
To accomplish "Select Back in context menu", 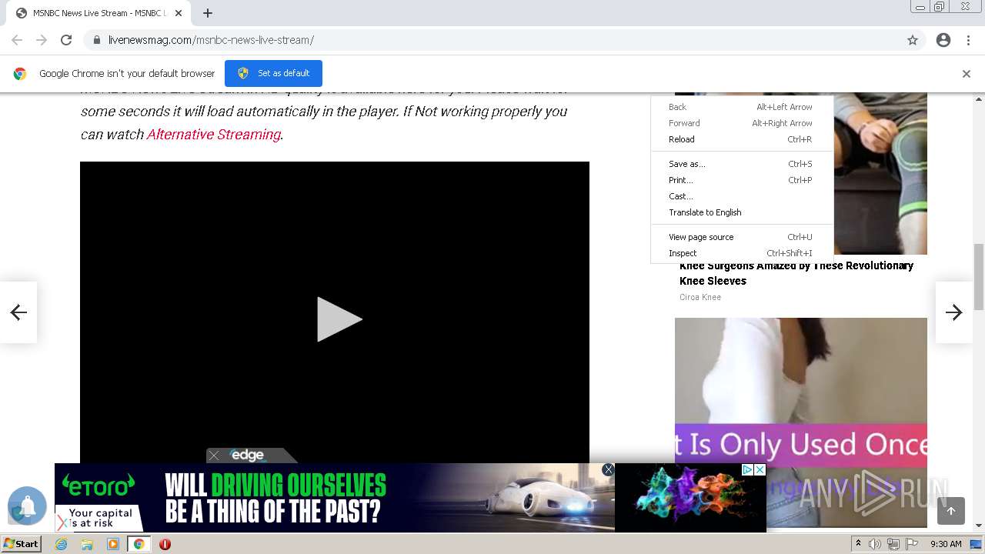I will [742, 107].
